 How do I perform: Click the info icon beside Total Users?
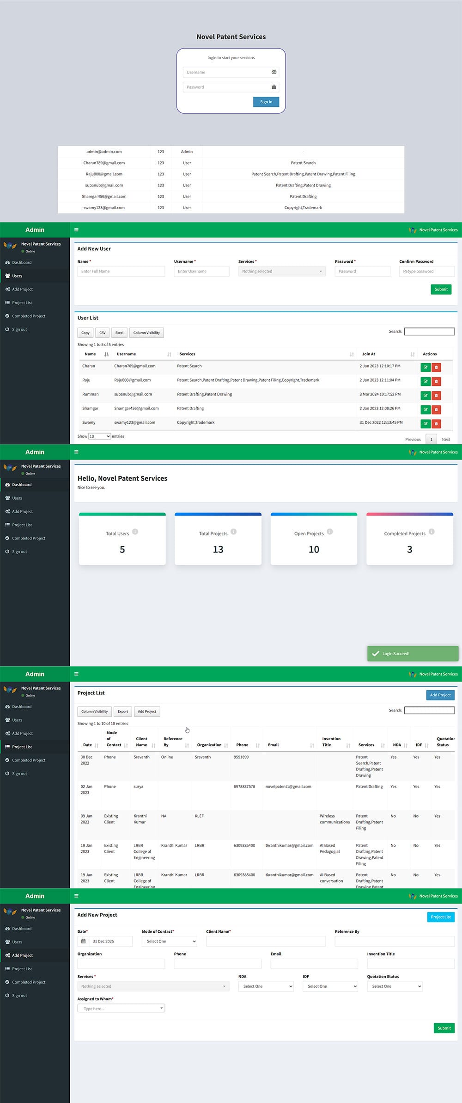135,532
